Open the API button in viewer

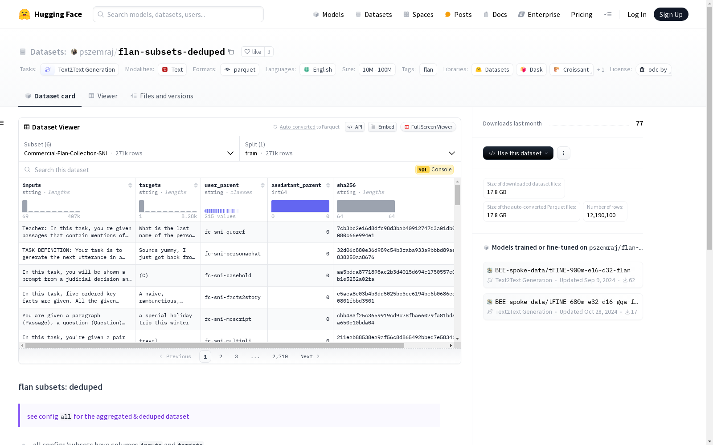click(355, 127)
